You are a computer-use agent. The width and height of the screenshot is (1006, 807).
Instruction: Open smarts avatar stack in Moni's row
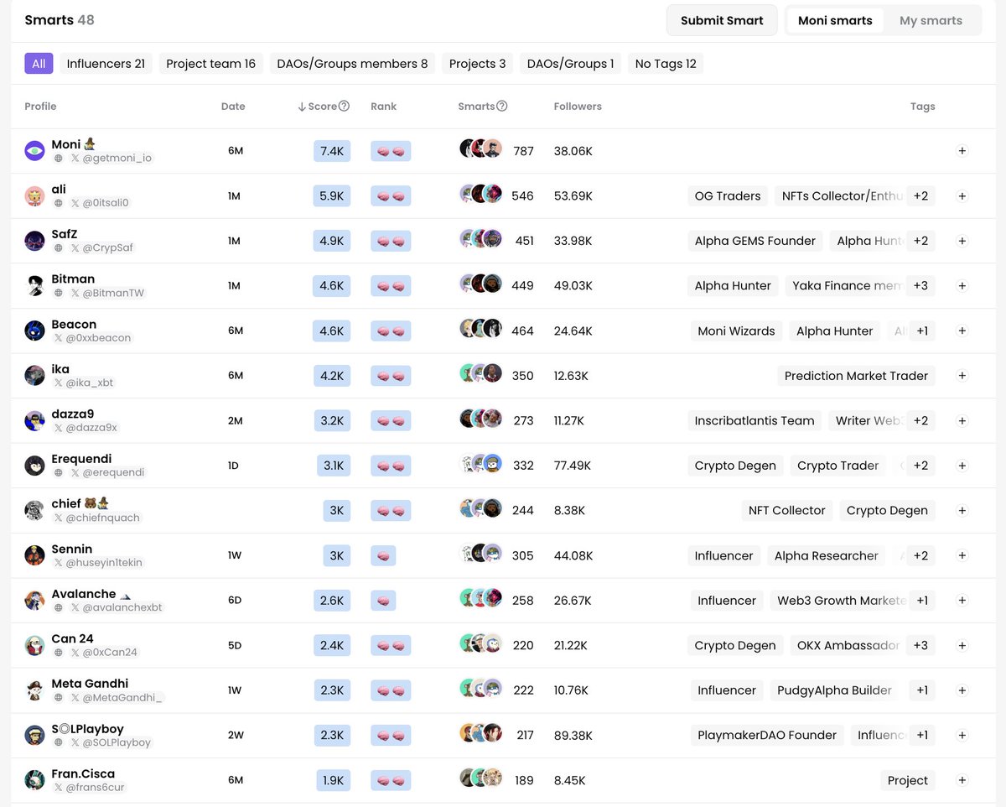tap(481, 149)
